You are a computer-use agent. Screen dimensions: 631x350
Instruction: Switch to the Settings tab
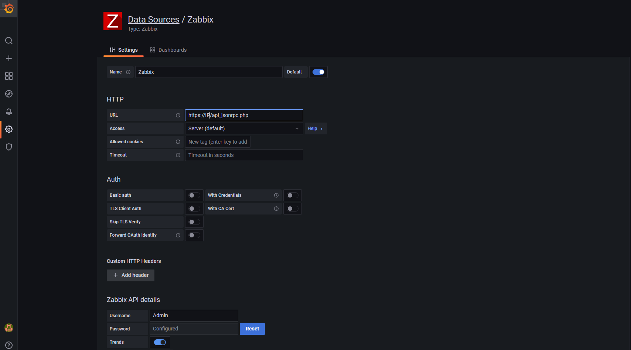tap(123, 50)
